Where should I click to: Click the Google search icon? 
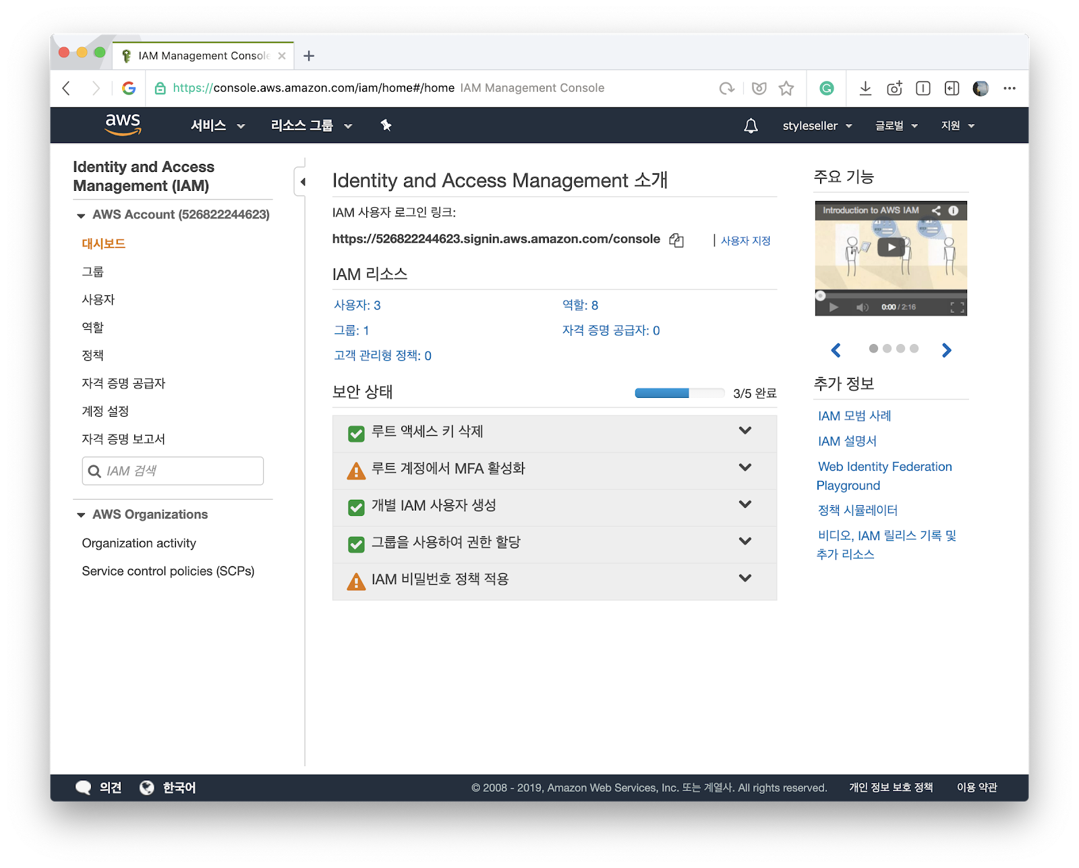coord(129,88)
